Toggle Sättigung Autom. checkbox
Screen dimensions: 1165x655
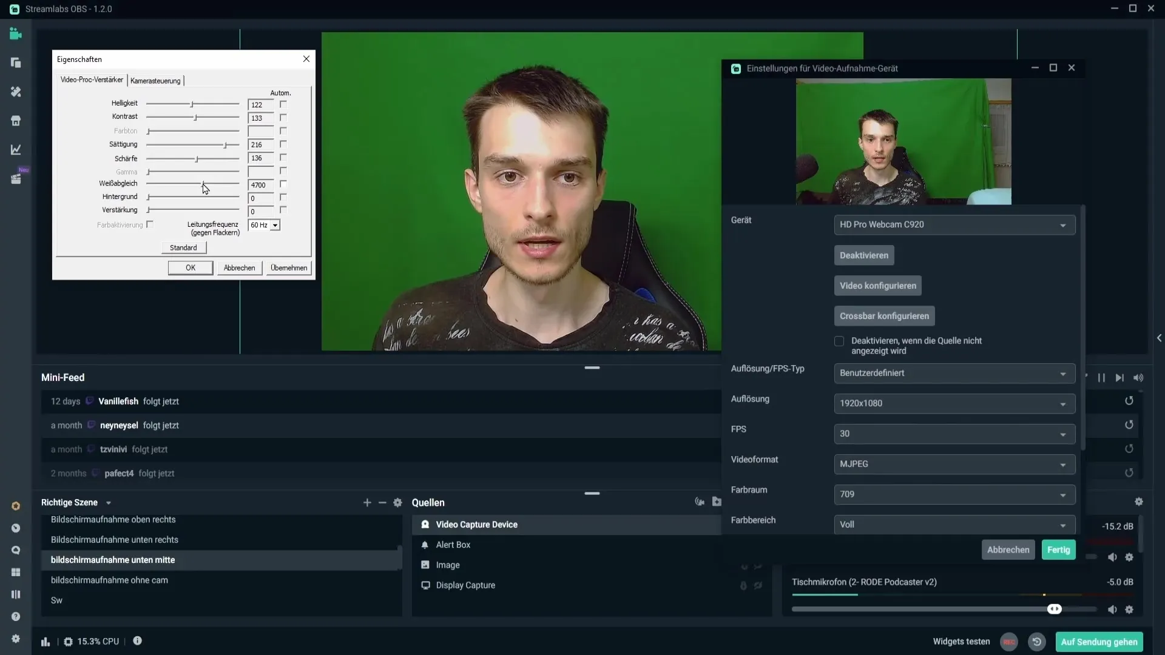(283, 144)
